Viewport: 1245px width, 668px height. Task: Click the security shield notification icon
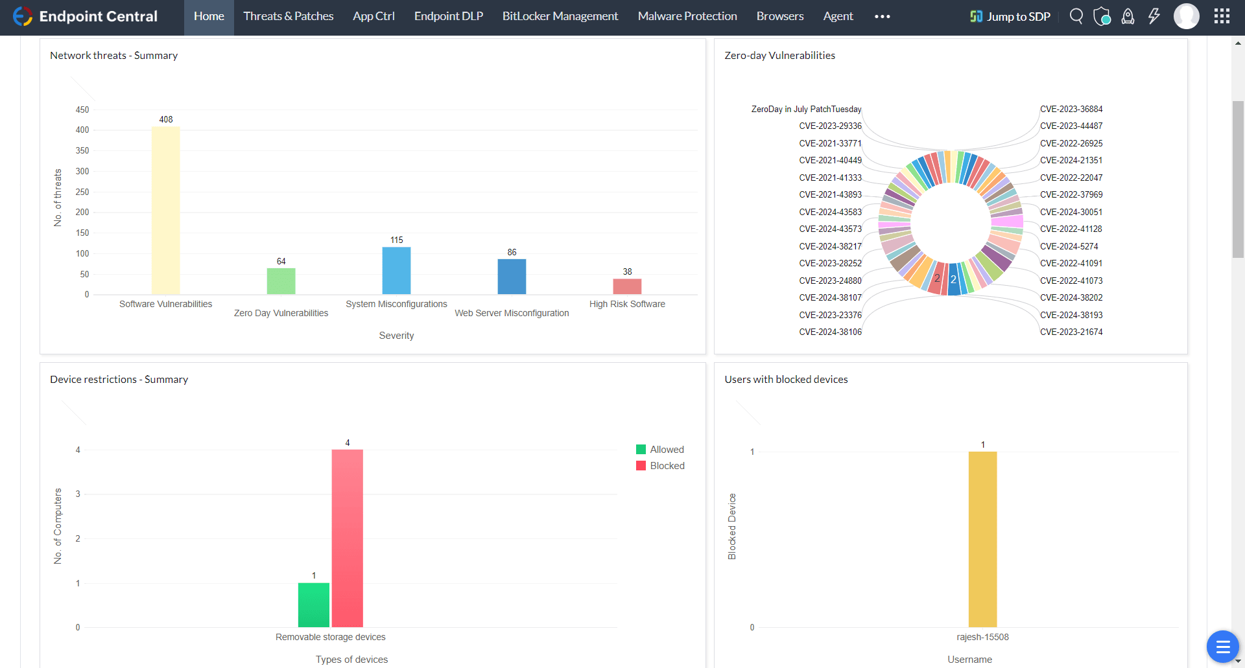[x=1102, y=16]
